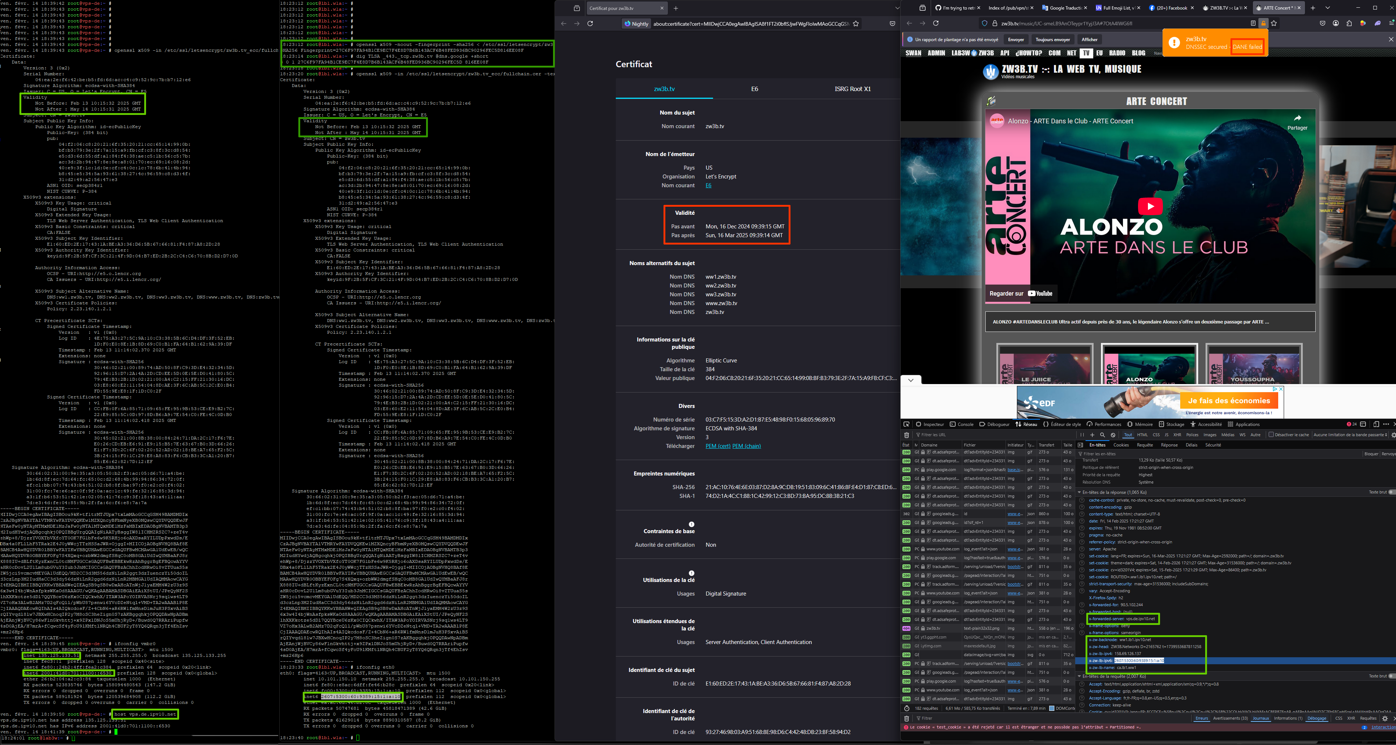The width and height of the screenshot is (1396, 745).
Task: Toggle the console Requêtes filter
Action: 1368,719
